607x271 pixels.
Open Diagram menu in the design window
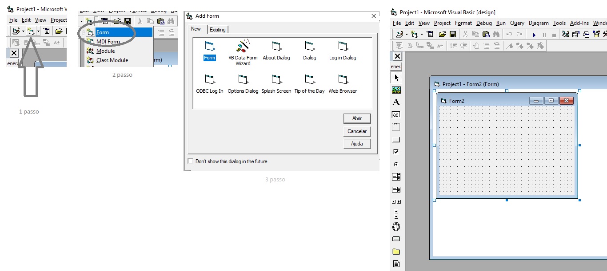click(x=539, y=23)
